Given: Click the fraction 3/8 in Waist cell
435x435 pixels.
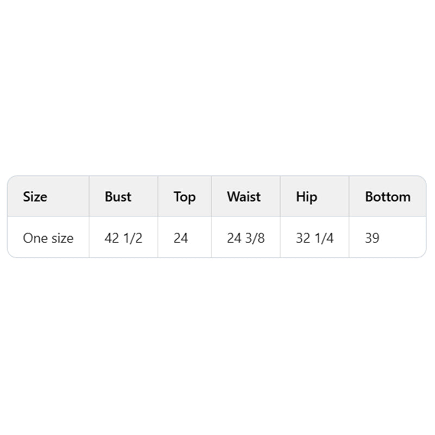Looking at the screenshot, I should (x=255, y=238).
